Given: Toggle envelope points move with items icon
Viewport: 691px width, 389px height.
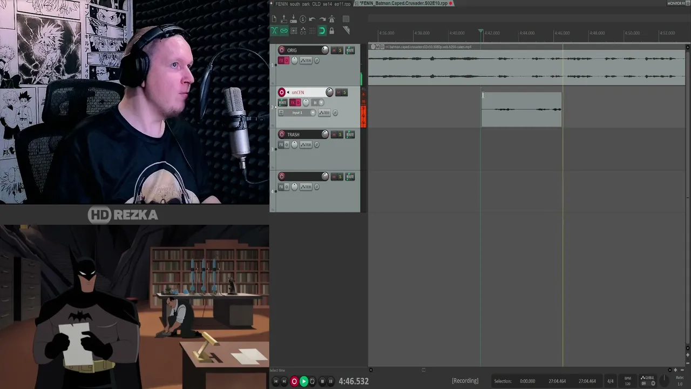Looking at the screenshot, I should click(303, 31).
